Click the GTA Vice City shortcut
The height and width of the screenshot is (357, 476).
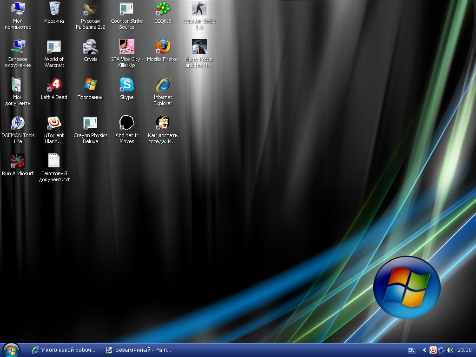[x=126, y=47]
